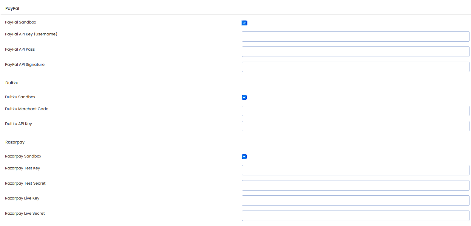The width and height of the screenshot is (471, 226).
Task: Click the "Razorpay Live Secret" label text
Action: pos(25,213)
